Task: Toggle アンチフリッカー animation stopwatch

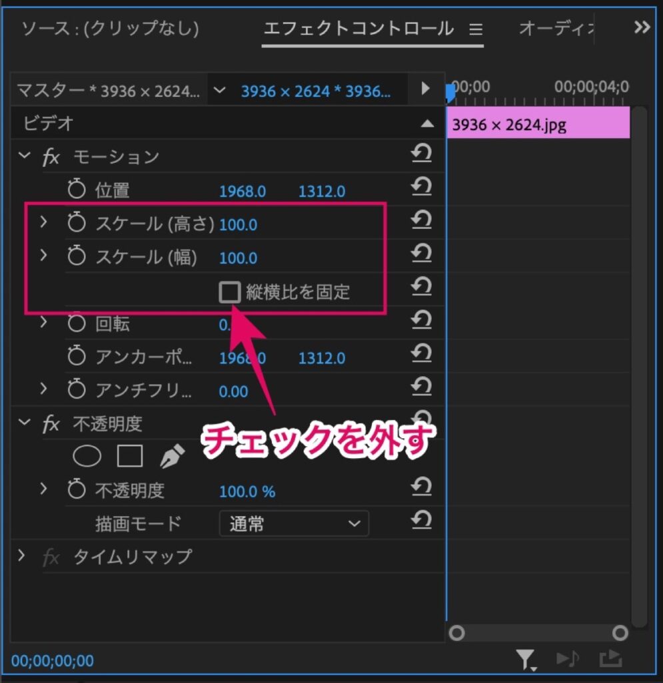Action: tap(77, 389)
